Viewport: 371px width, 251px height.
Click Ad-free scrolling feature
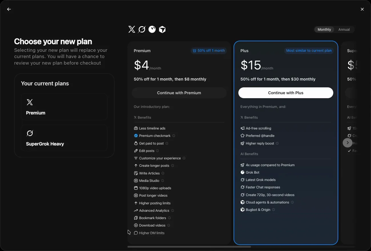pyautogui.click(x=256, y=128)
